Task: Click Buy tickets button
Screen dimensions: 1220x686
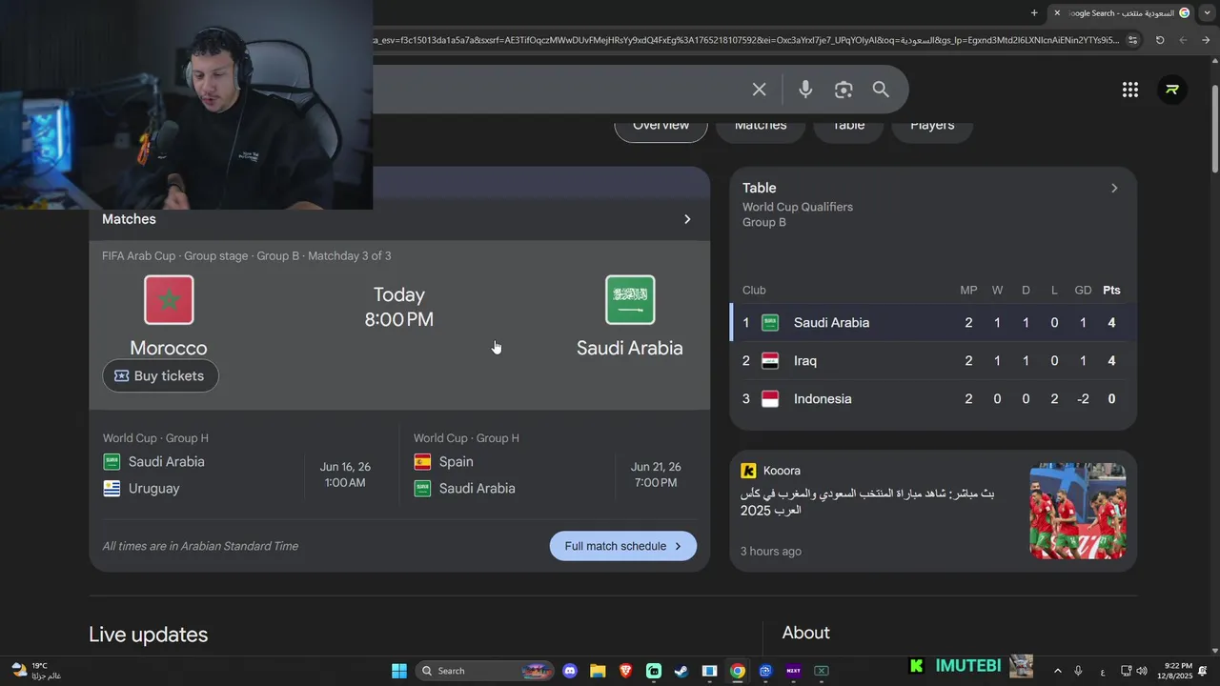Action: 160,375
